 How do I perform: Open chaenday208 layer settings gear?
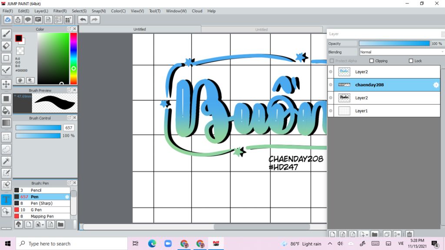[x=436, y=85]
